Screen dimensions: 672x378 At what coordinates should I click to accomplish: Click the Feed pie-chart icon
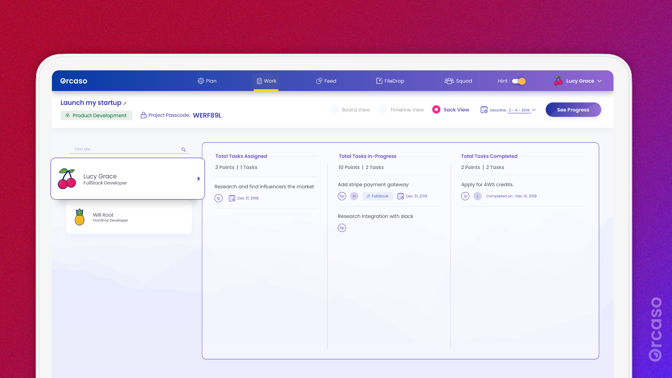tap(320, 81)
